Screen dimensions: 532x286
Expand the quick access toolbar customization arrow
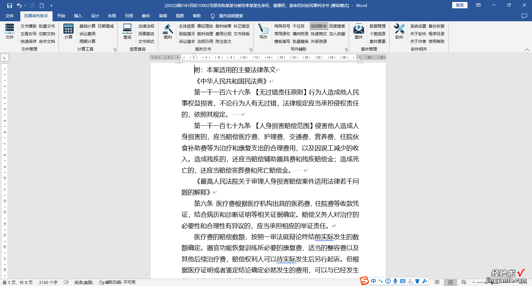(x=51, y=5)
